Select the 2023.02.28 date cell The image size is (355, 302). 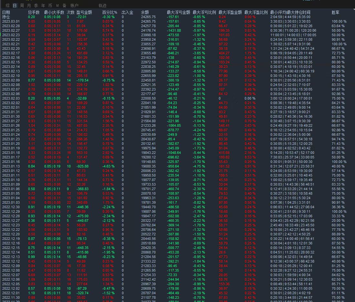point(11,26)
